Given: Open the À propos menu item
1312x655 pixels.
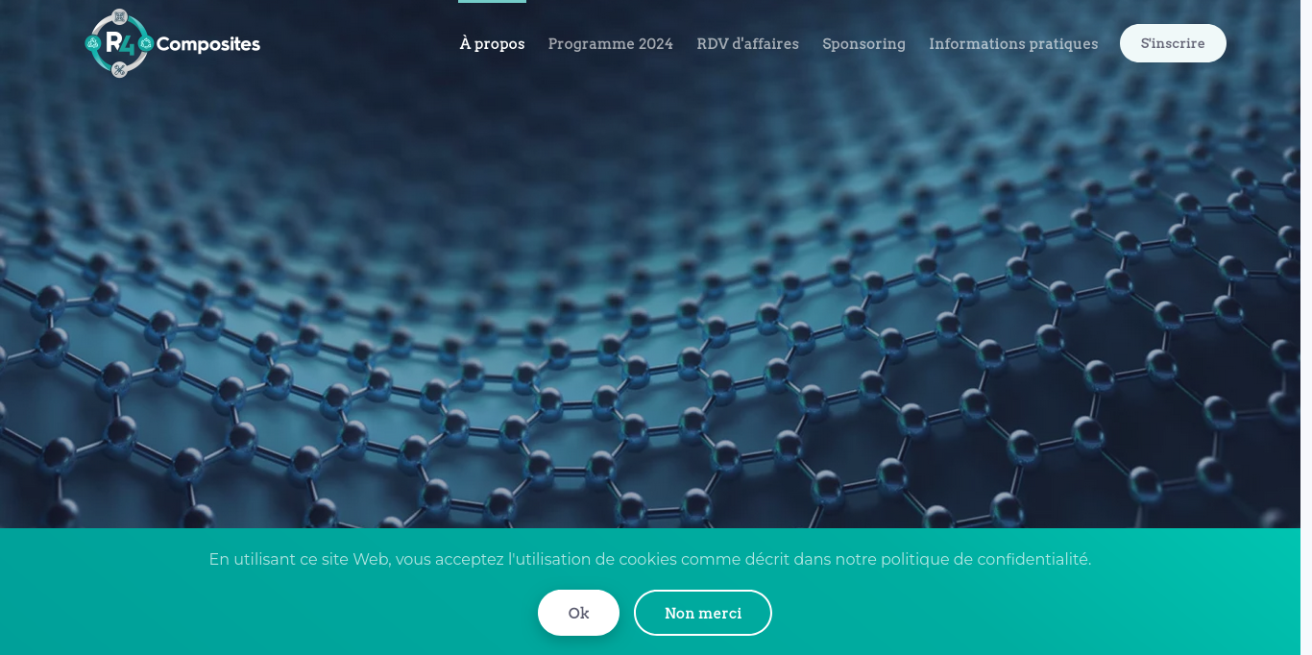Looking at the screenshot, I should [492, 44].
